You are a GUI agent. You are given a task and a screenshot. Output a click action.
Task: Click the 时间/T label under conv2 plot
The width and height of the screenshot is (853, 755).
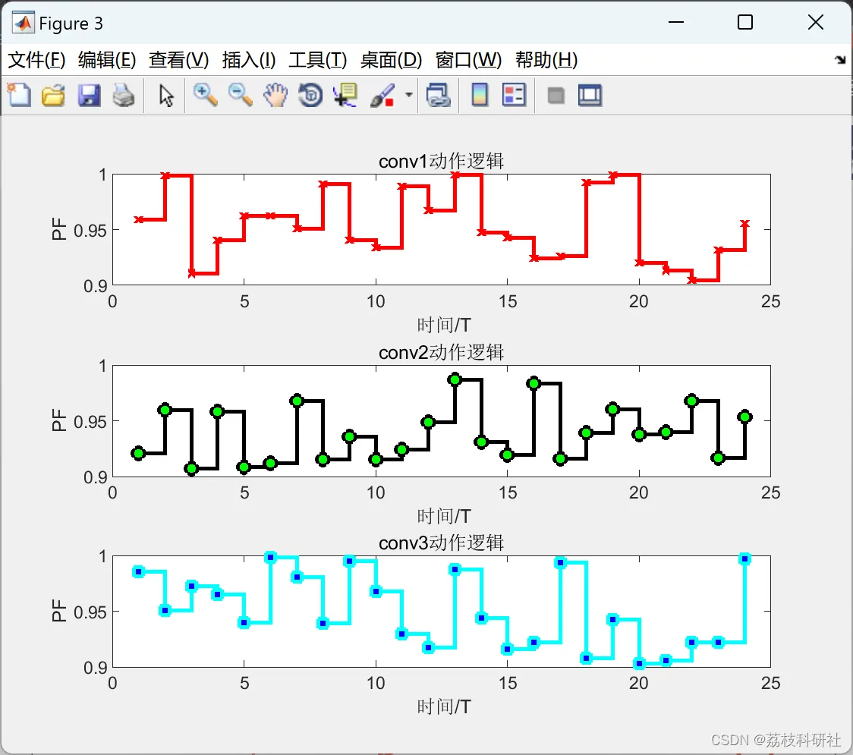(443, 516)
